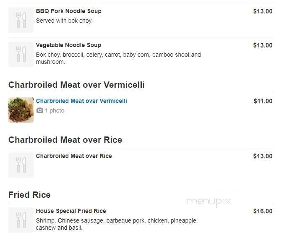Click the menupix watermark logo
The height and width of the screenshot is (236, 284).
(x=209, y=201)
